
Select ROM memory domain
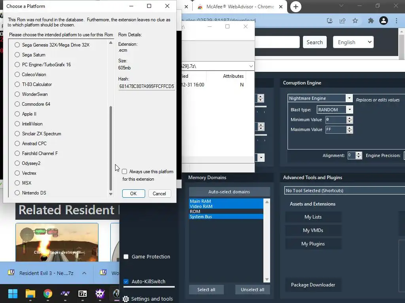(226, 211)
